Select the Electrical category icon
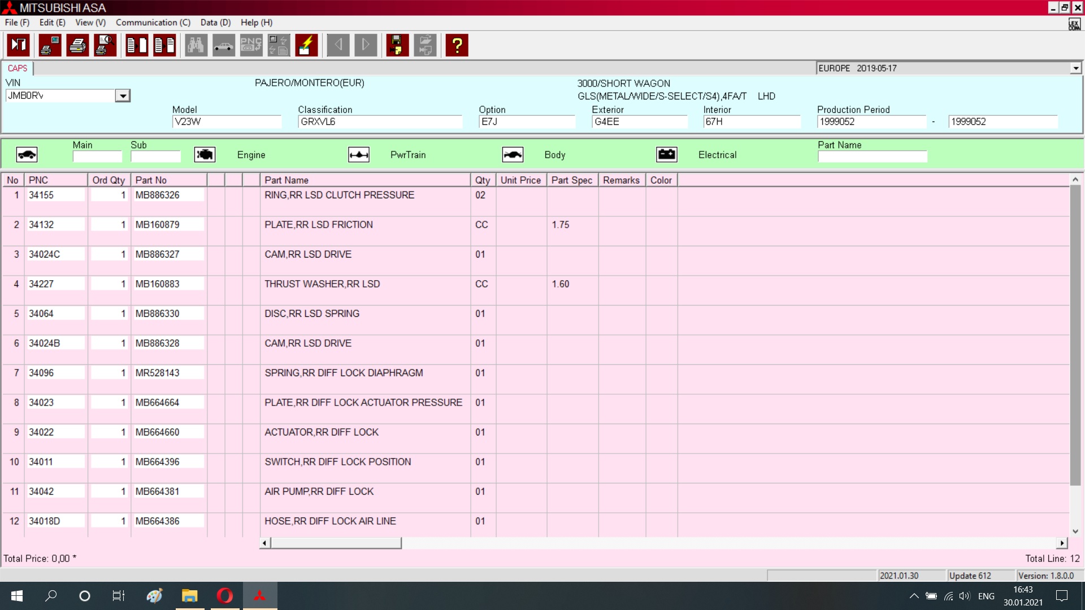This screenshot has width=1085, height=610. pos(667,155)
